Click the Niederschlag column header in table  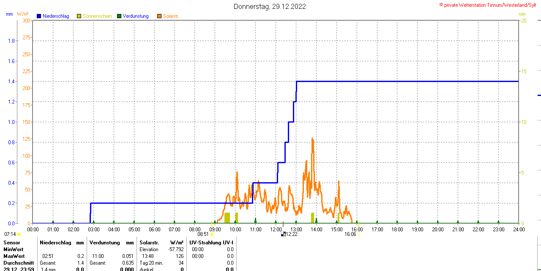pos(55,242)
